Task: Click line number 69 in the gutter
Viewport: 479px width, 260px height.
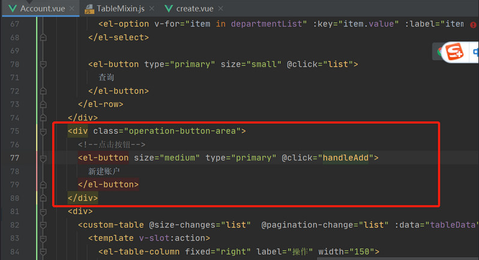Action: (14, 50)
